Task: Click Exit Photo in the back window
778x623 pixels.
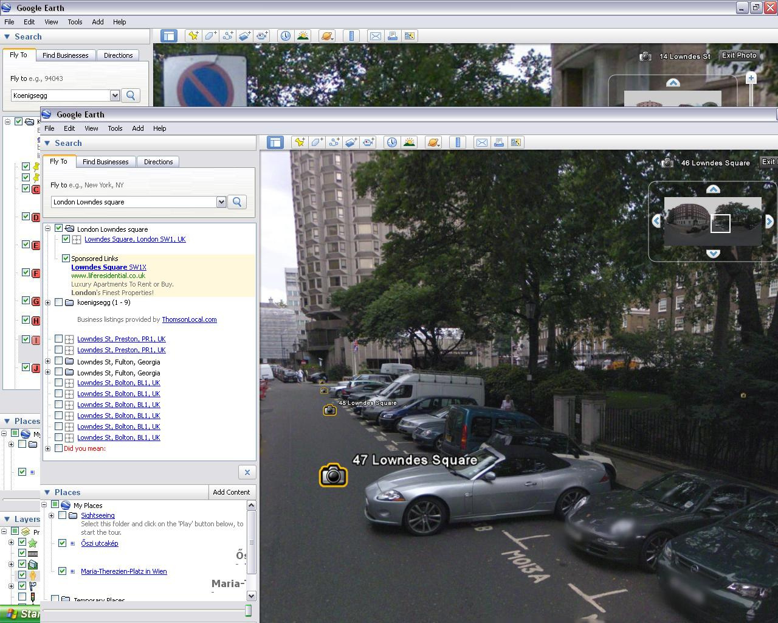Action: tap(739, 55)
